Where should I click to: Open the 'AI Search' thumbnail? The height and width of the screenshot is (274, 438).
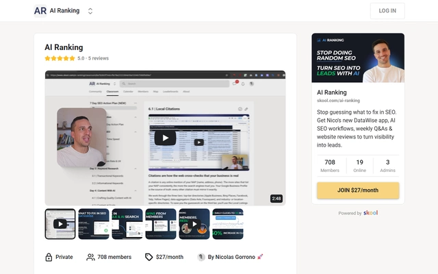tap(127, 224)
